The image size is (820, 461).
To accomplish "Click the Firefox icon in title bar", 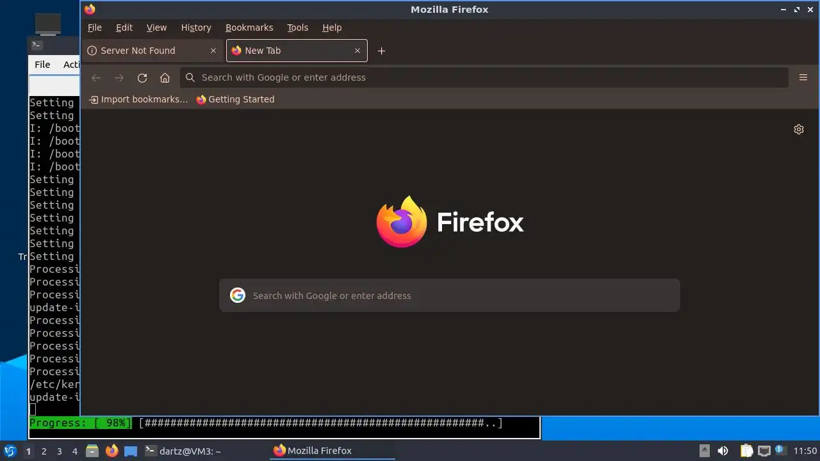I will coord(90,9).
